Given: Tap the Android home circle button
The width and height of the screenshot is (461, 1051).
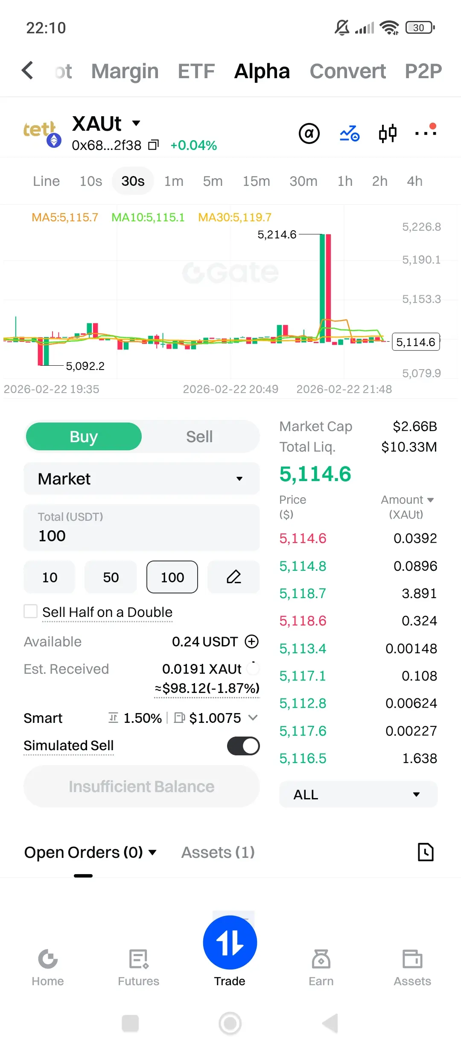Looking at the screenshot, I should (230, 1023).
